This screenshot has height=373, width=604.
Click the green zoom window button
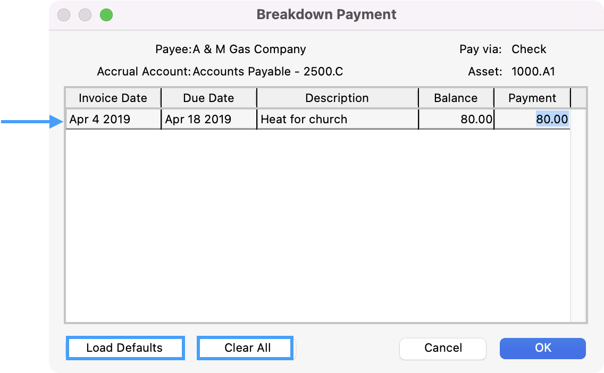(x=106, y=15)
